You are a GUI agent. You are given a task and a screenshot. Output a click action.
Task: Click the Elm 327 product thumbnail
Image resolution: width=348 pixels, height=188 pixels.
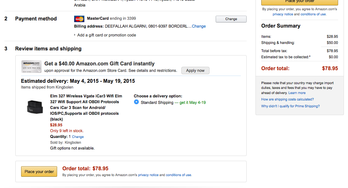[x=35, y=107]
